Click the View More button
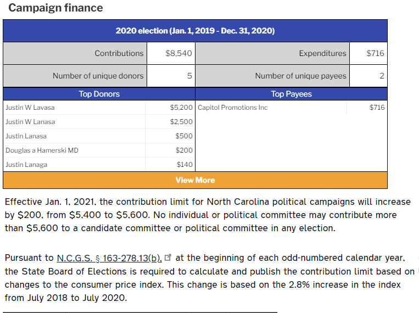Screen dimensions: 419x313 coord(195,180)
